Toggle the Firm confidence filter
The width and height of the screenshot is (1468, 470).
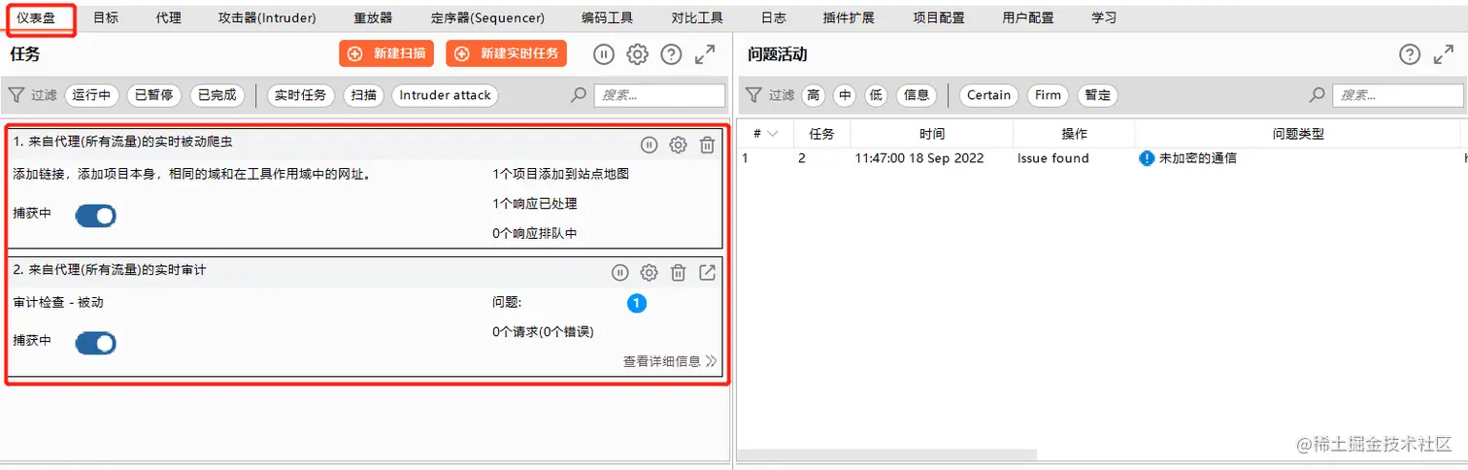point(1048,95)
